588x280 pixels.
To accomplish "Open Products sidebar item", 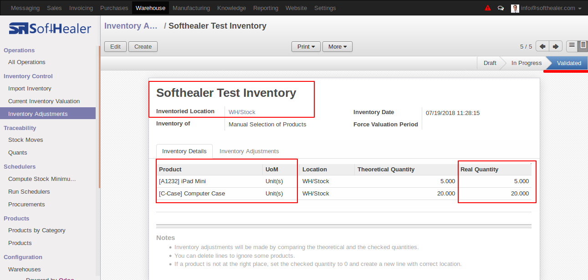I will (x=20, y=243).
